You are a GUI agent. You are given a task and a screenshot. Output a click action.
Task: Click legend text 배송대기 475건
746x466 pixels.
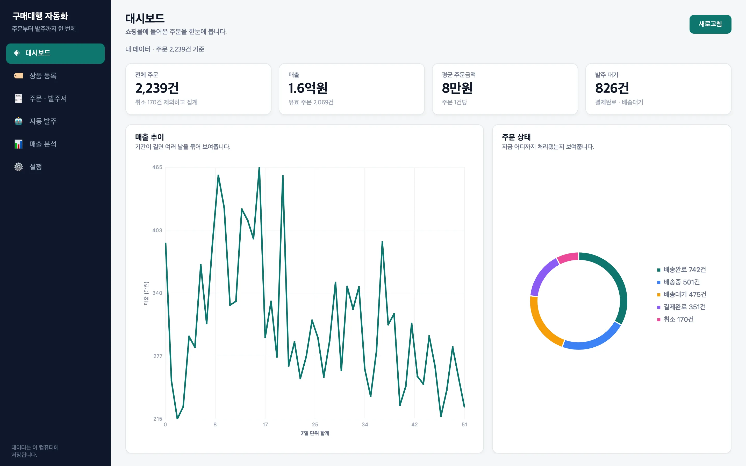pos(685,295)
